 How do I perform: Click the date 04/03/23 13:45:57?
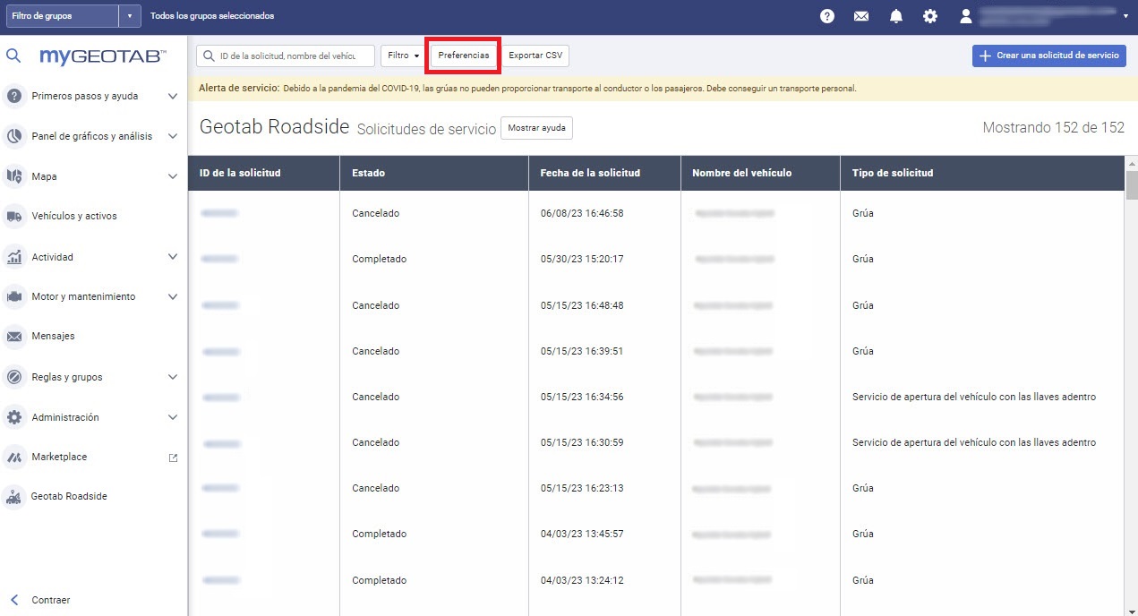(x=582, y=534)
